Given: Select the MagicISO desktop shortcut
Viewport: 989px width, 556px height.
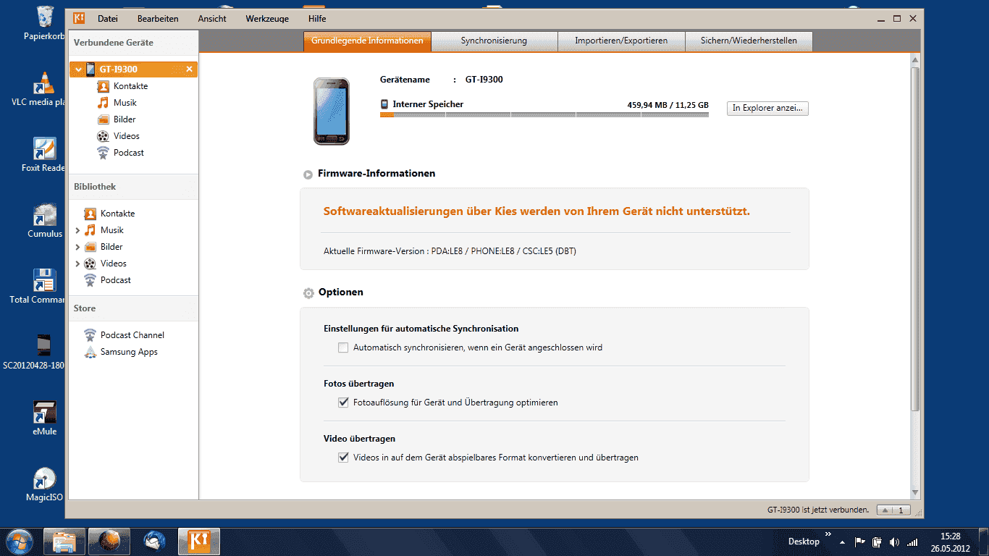Looking at the screenshot, I should [44, 484].
